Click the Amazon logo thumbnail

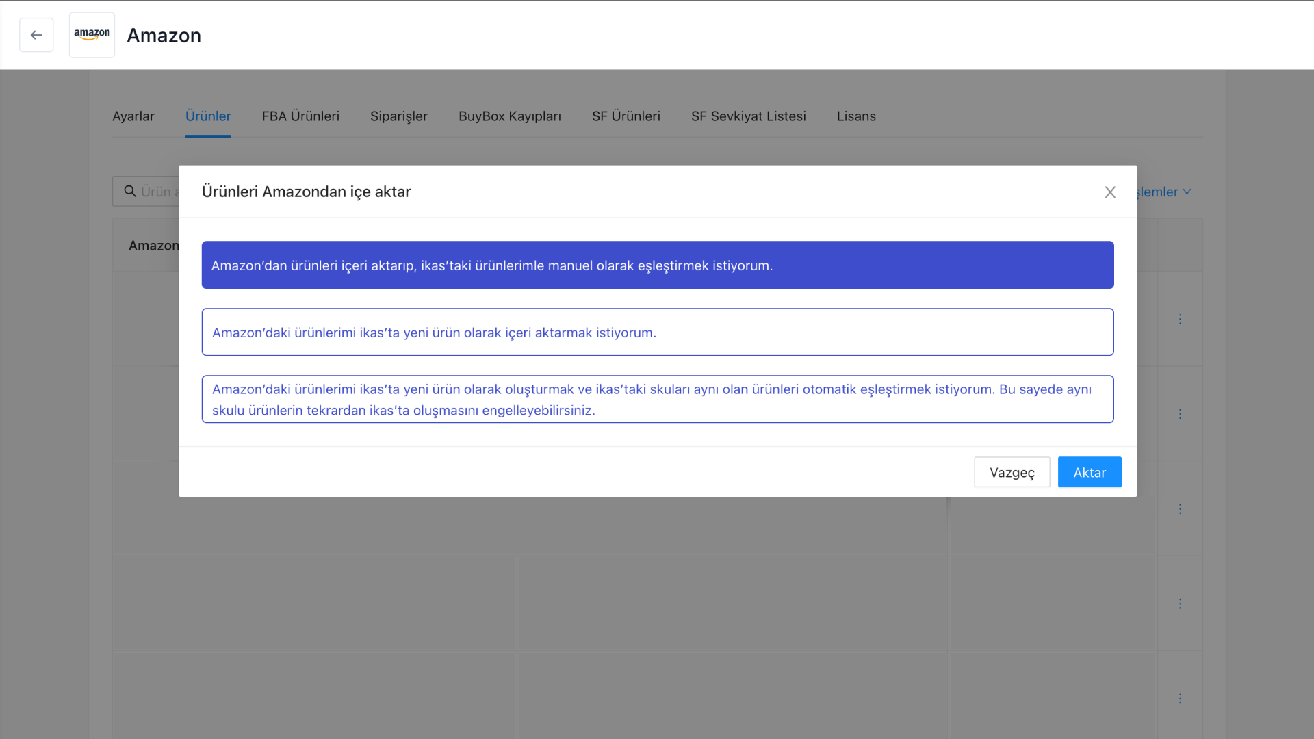coord(92,35)
